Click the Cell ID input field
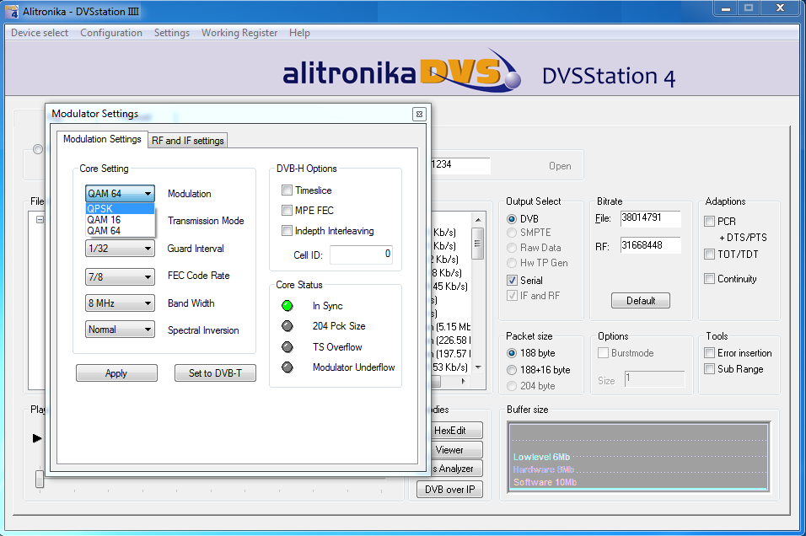 click(361, 254)
